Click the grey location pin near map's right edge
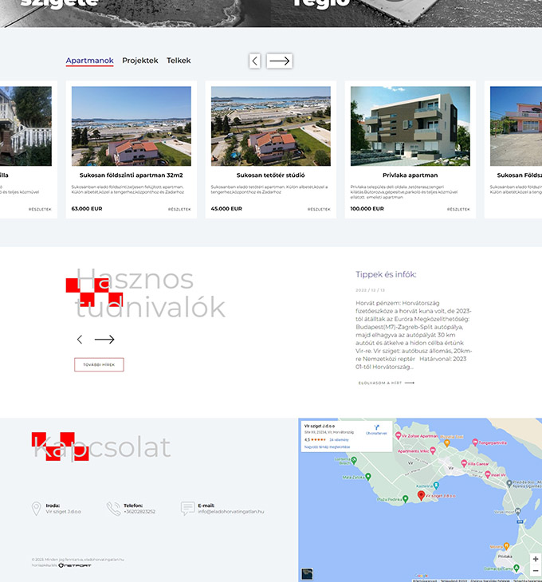The width and height of the screenshot is (542, 582). 509,483
